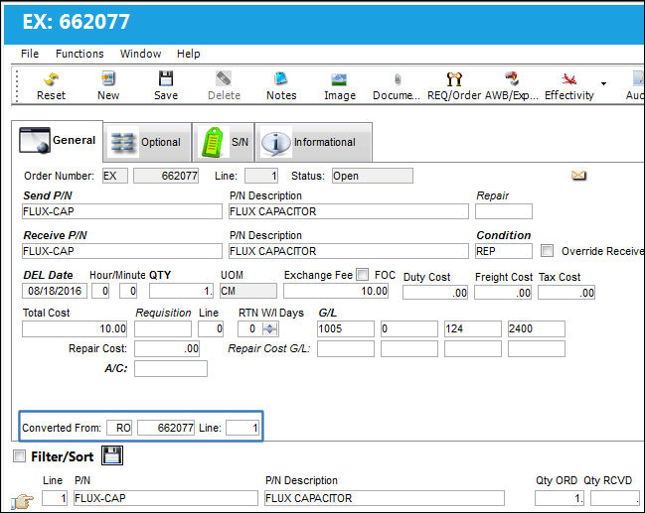The width and height of the screenshot is (645, 513).
Task: Open Effectivity airplane icon
Action: pyautogui.click(x=568, y=78)
